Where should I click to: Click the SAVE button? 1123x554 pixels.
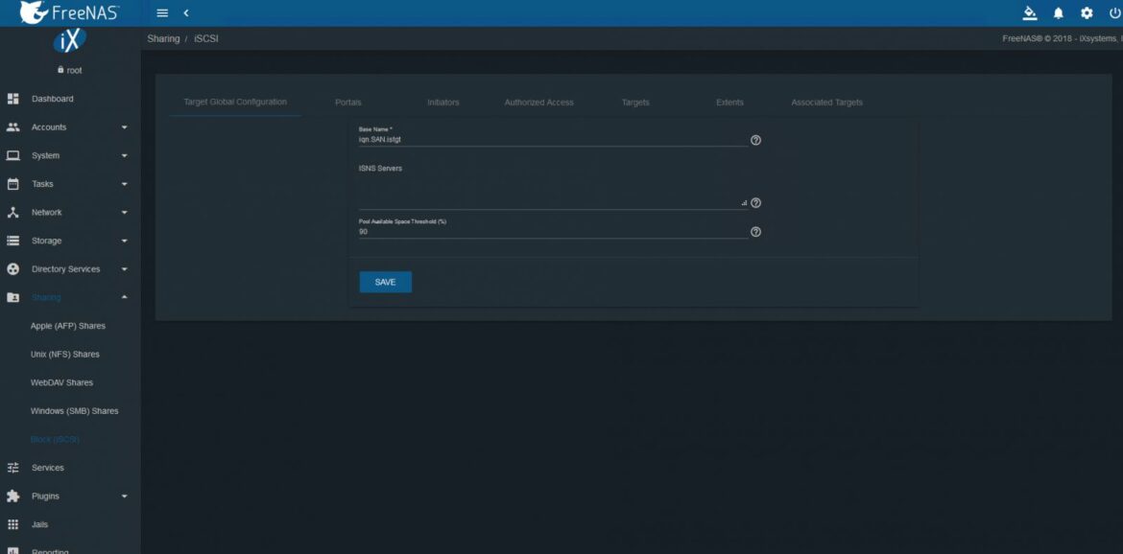click(385, 283)
